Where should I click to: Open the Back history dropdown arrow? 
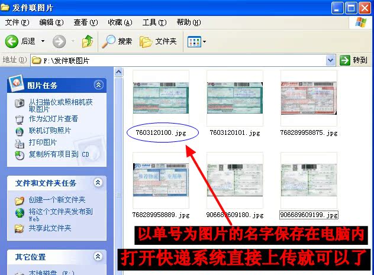[x=43, y=41]
